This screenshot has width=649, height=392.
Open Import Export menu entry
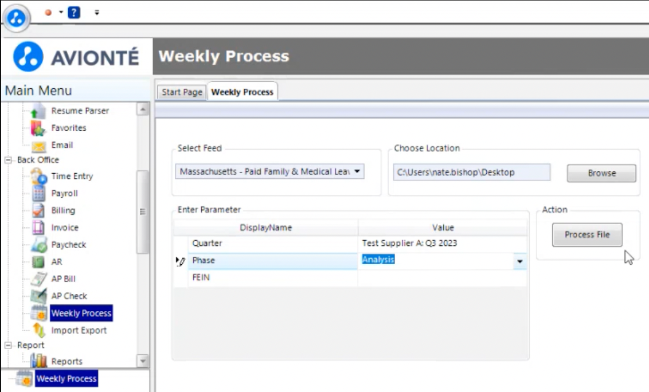tap(79, 330)
